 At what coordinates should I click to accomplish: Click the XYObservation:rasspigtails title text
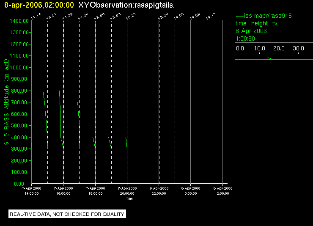(x=126, y=5)
